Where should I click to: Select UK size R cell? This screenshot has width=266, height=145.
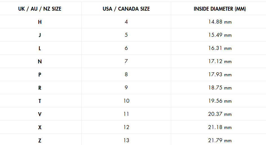40,88
